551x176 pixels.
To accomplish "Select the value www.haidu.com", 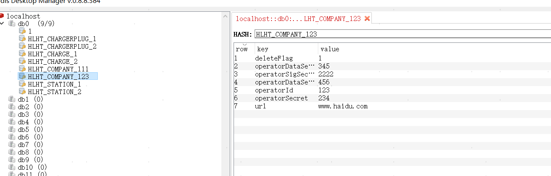I will click(343, 106).
